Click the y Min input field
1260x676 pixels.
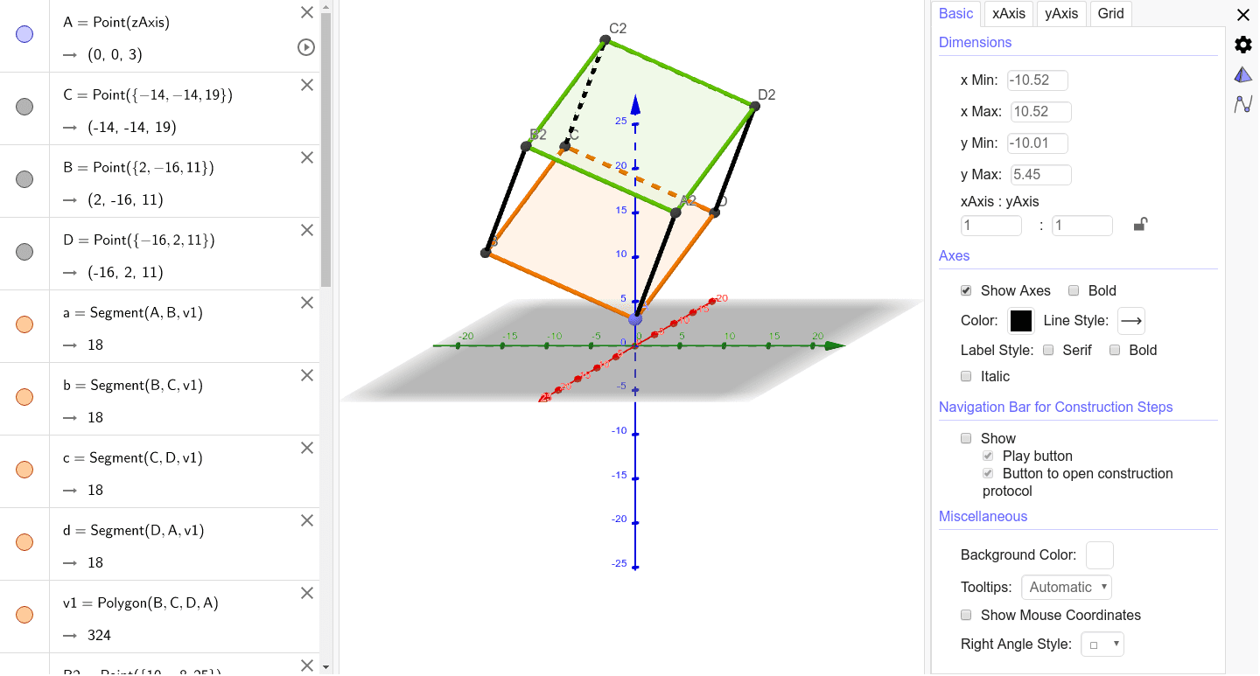tap(1038, 143)
